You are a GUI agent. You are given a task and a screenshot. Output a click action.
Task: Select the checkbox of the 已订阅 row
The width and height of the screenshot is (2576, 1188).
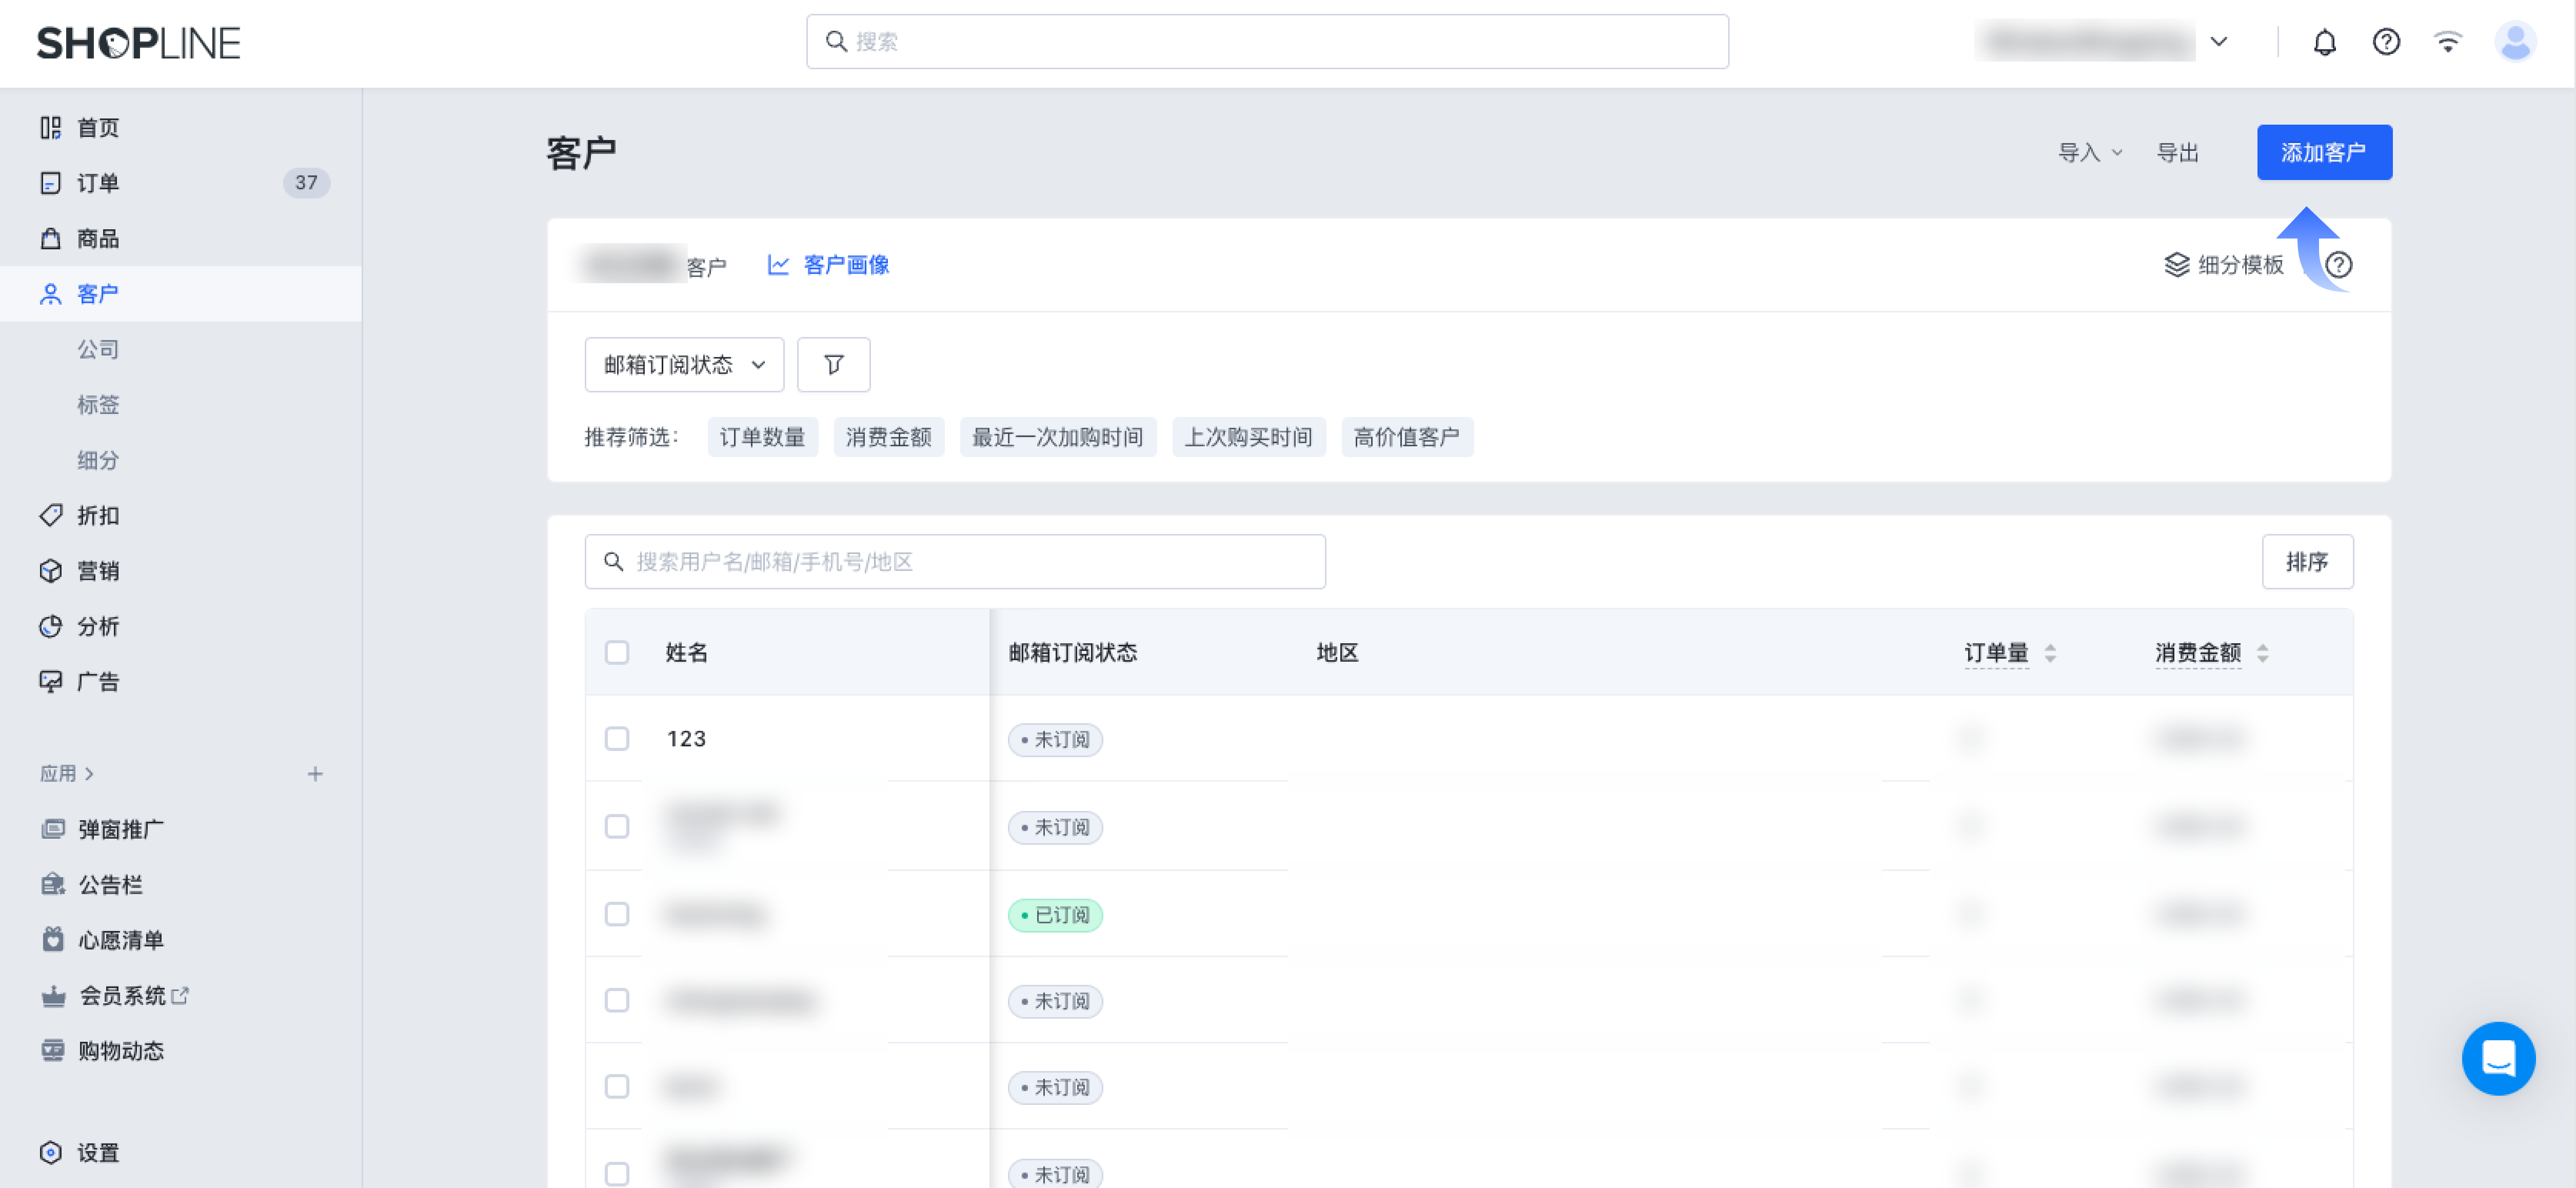(x=617, y=914)
